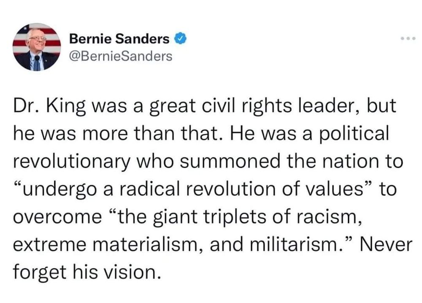Open the @BernieSanders handle link

point(121,56)
